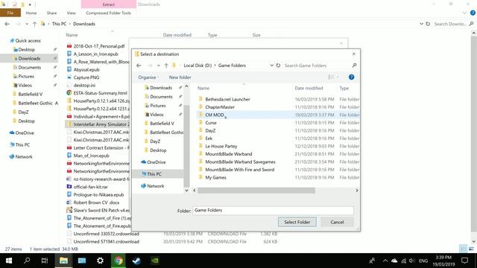Select Abyssal.epub in Downloads window

[x=86, y=69]
